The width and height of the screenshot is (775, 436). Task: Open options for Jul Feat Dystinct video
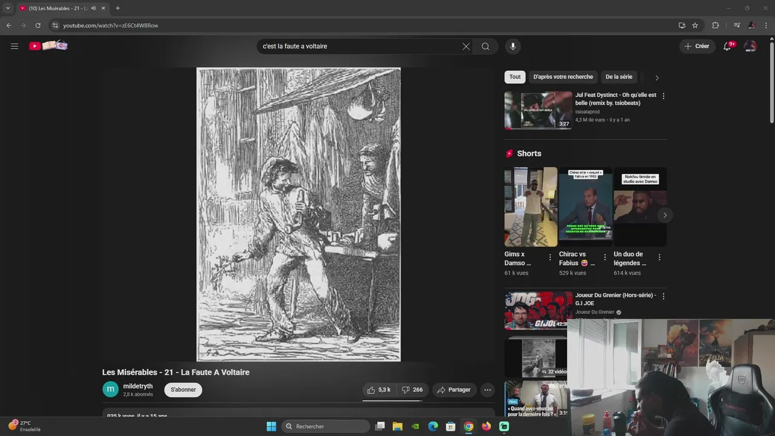pos(664,96)
